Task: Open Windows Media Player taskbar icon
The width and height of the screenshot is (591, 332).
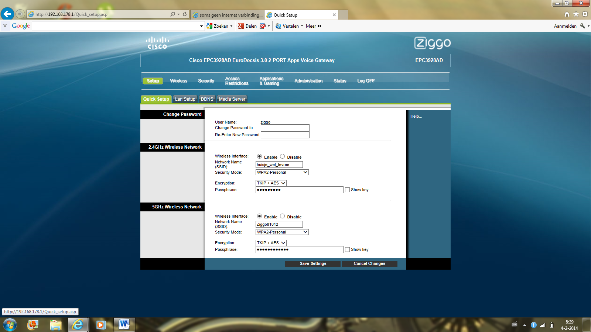Action: tap(101, 325)
